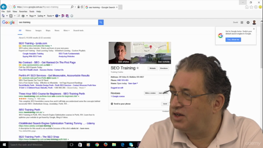Click the address bar search magnifier icon
This screenshot has width=263, height=148.
[72, 7]
